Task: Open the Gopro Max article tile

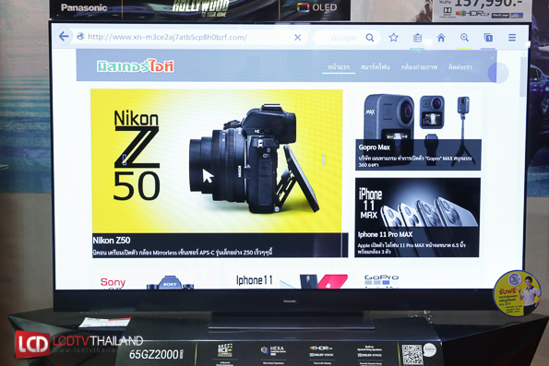Action: point(418,132)
